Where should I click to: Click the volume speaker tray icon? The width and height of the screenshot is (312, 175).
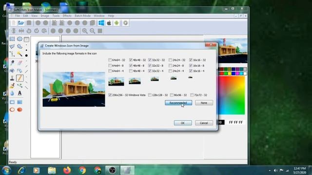[275, 171]
